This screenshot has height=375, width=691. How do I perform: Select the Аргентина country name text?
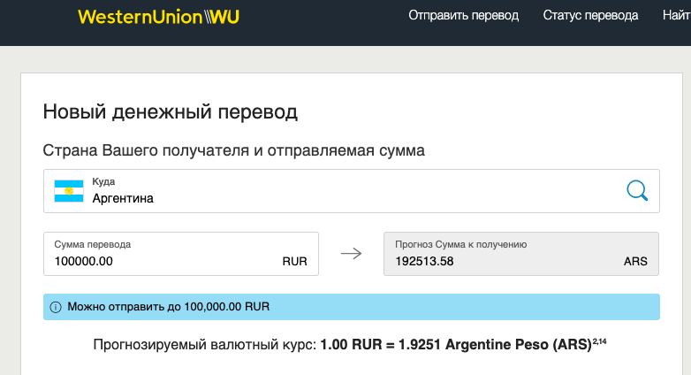pos(123,198)
